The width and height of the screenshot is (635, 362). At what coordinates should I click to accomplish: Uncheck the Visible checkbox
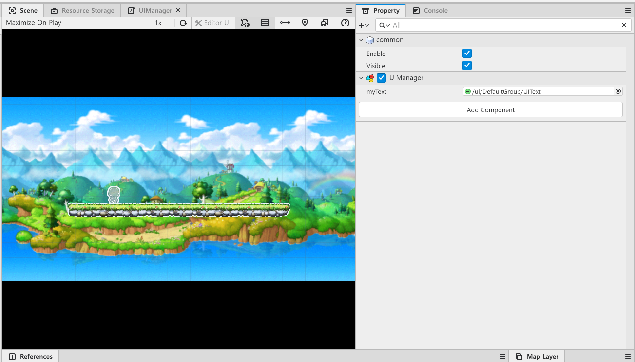point(467,65)
